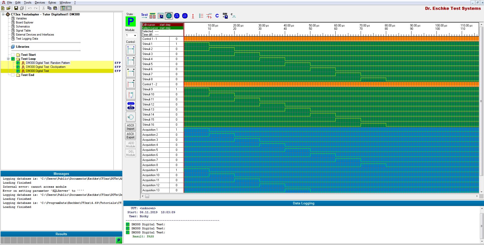The image size is (484, 245).
Task: Collapse the Test Loop tree node
Action: coord(8,59)
